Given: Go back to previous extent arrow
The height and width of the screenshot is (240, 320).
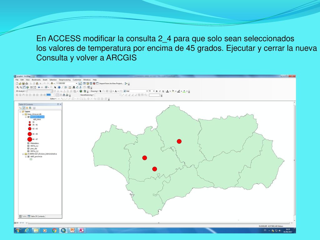Looking at the screenshot, I should pyautogui.click(x=39, y=87).
